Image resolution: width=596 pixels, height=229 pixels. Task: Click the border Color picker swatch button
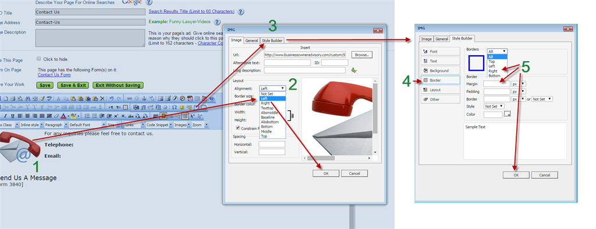pos(507,113)
